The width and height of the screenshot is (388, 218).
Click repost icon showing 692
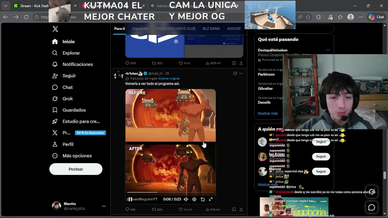(x=154, y=209)
